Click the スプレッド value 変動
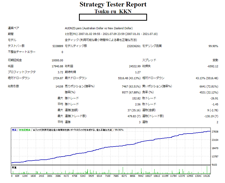 [x=215, y=60]
